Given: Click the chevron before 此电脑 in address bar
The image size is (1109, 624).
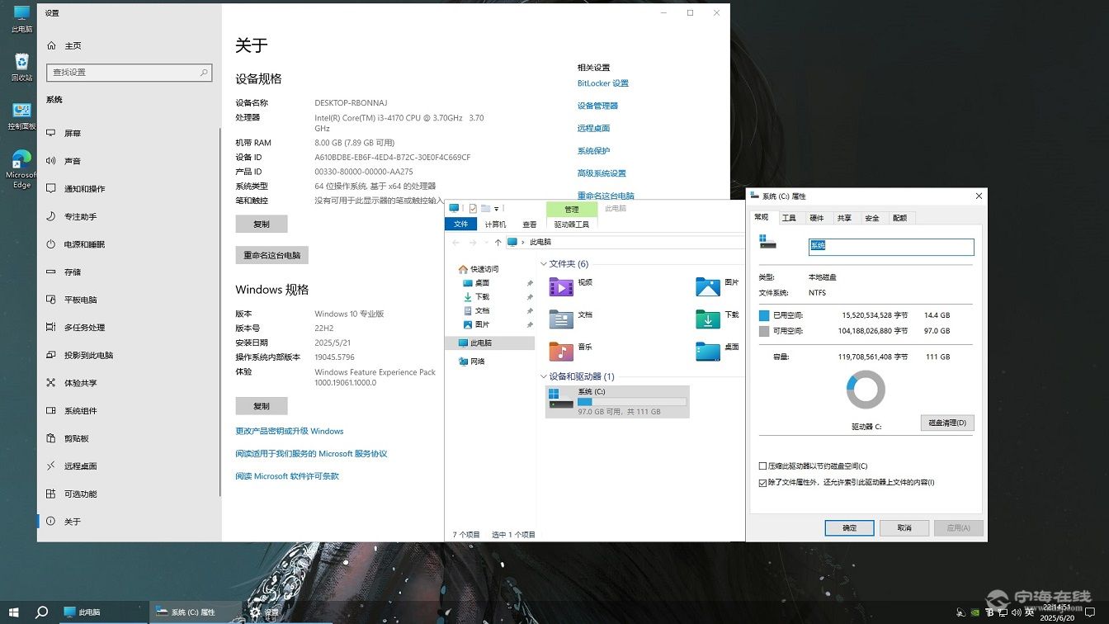Looking at the screenshot, I should [523, 243].
